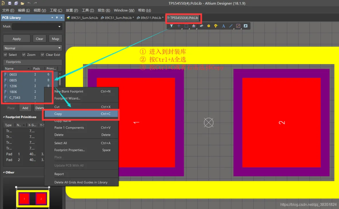This screenshot has height=209, width=339.
Task: Choose Cut in the context menu
Action: [81, 107]
